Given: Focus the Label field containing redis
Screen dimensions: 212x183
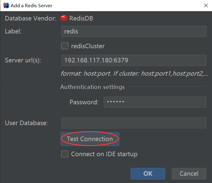Looking at the screenshot, I should pos(134,31).
